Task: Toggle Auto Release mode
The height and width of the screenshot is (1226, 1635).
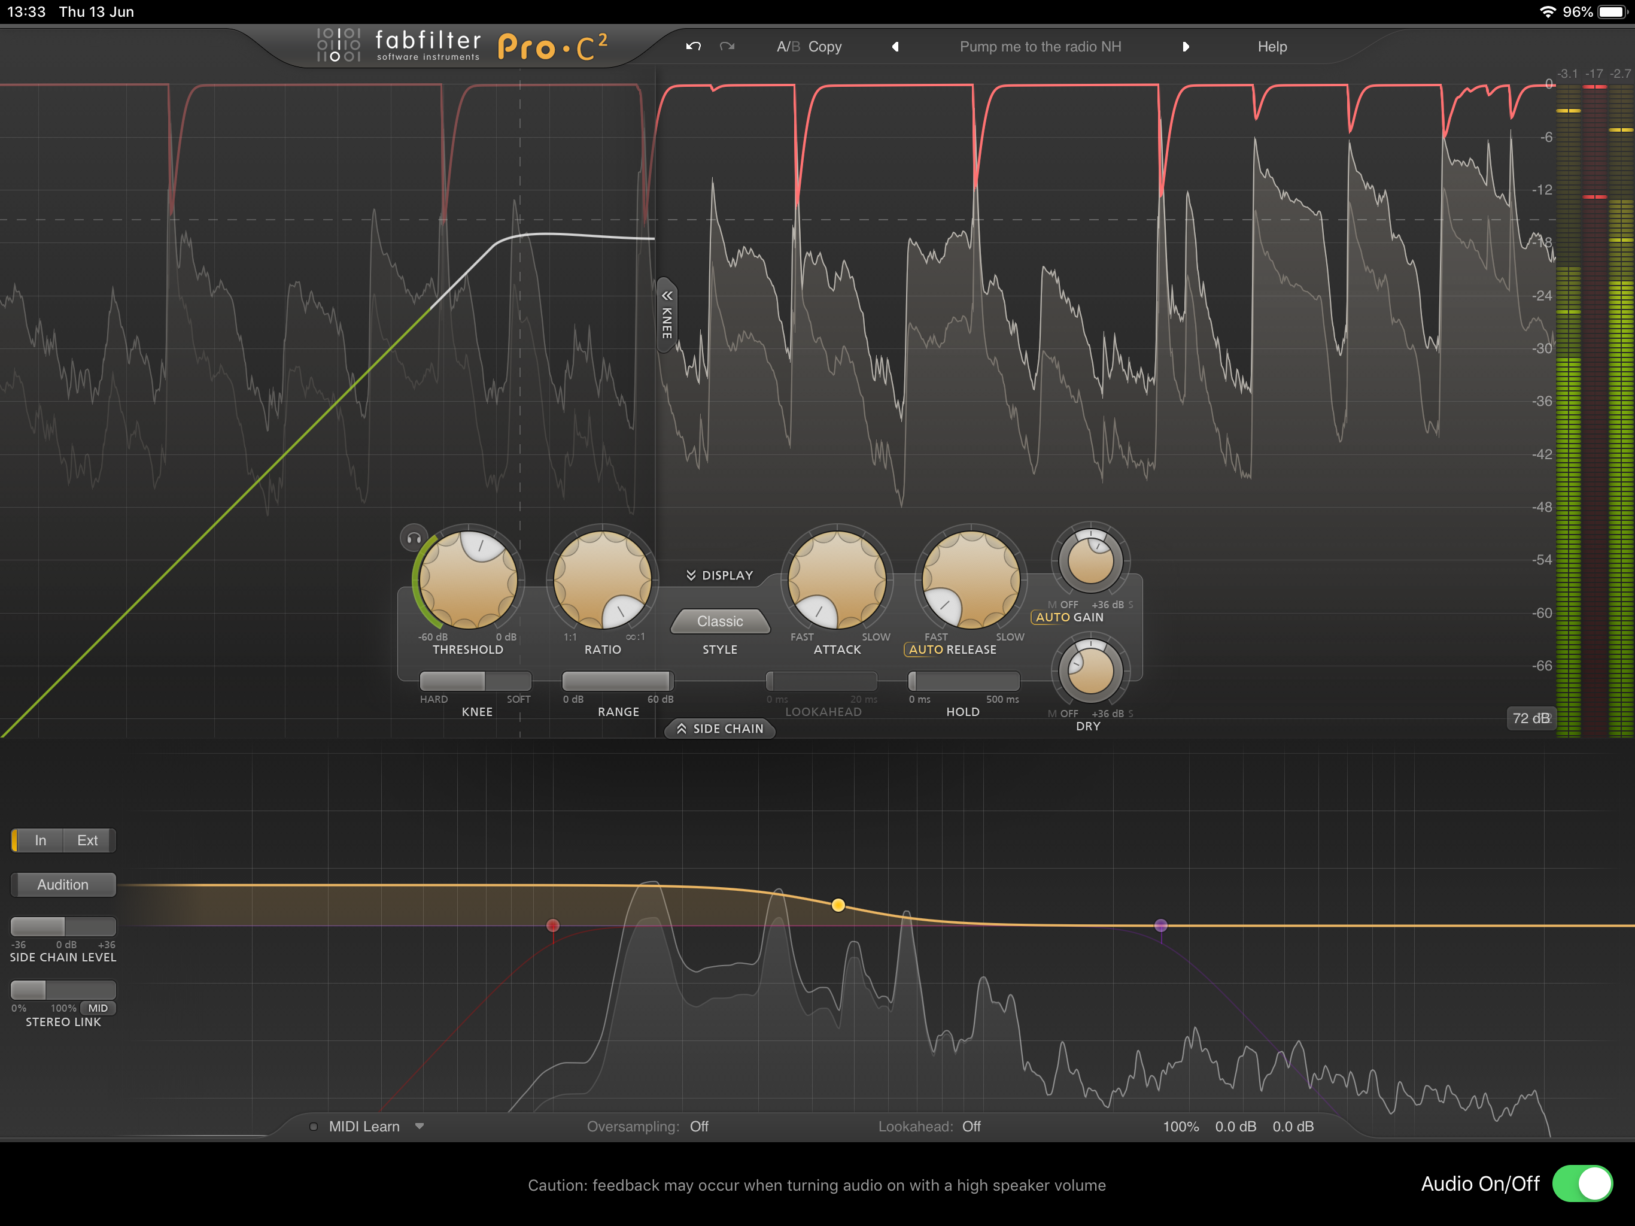Action: point(925,650)
